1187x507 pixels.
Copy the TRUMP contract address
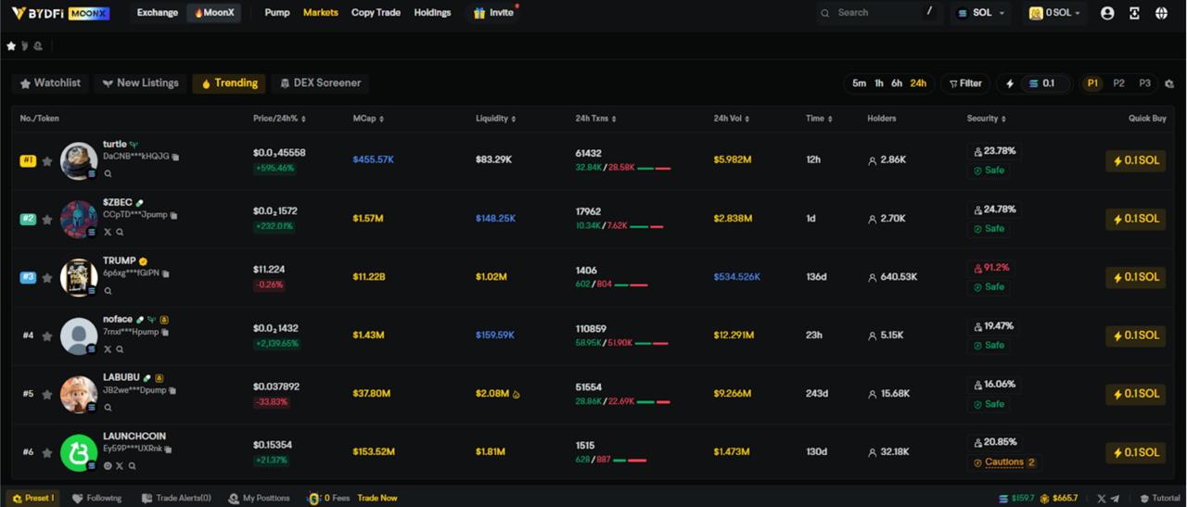tap(166, 273)
